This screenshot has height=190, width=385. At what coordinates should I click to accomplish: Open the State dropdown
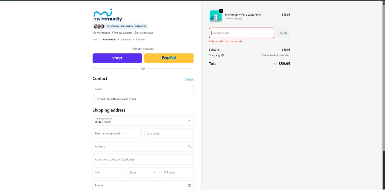point(143,172)
